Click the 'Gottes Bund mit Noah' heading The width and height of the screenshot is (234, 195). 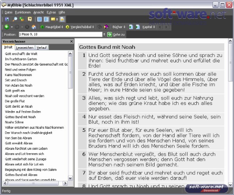point(107,47)
